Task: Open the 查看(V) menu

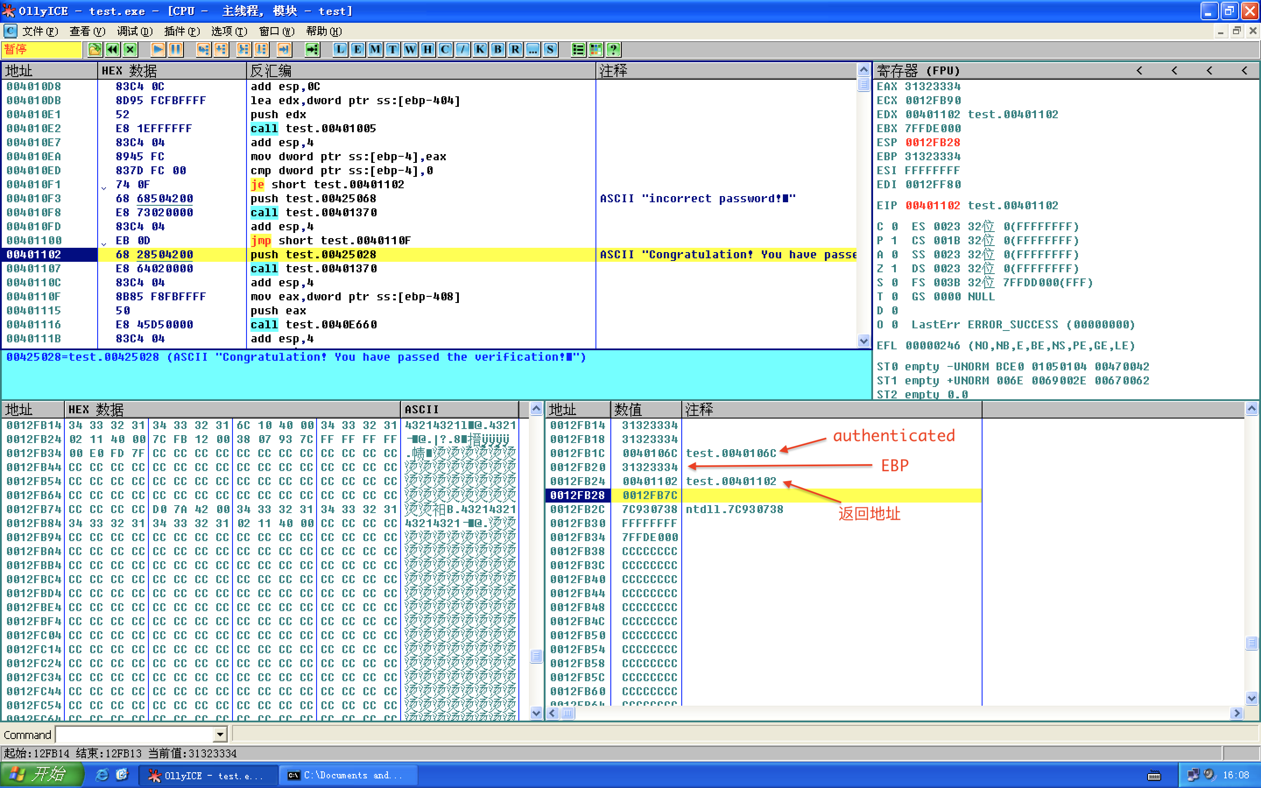Action: [88, 31]
